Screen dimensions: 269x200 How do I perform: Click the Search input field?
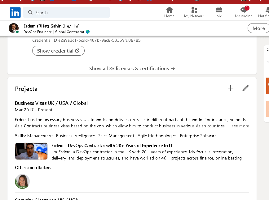(66, 12)
